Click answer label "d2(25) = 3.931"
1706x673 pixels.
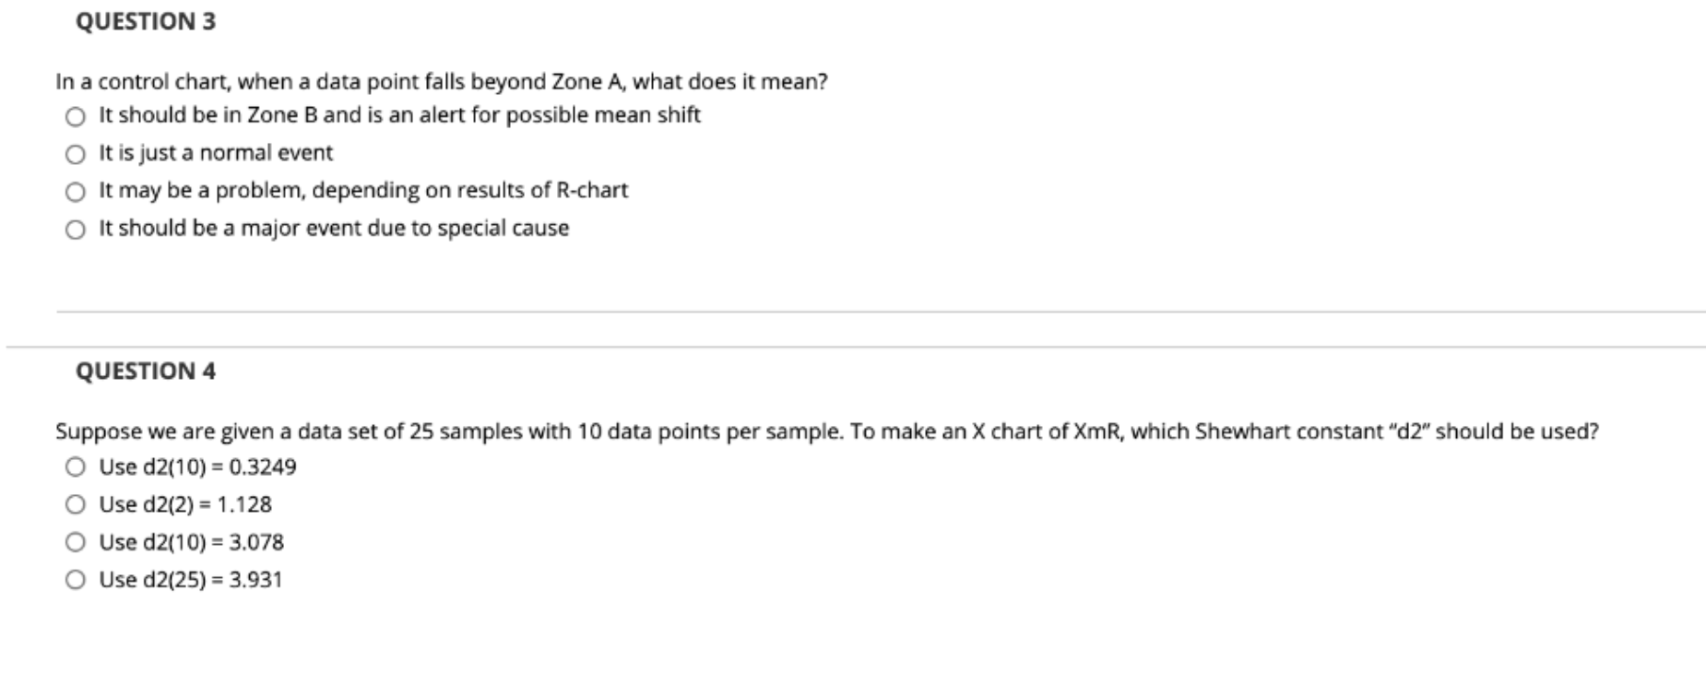tap(190, 579)
